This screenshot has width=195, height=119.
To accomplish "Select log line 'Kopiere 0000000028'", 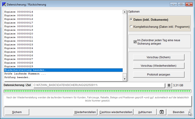I will (x=63, y=63).
